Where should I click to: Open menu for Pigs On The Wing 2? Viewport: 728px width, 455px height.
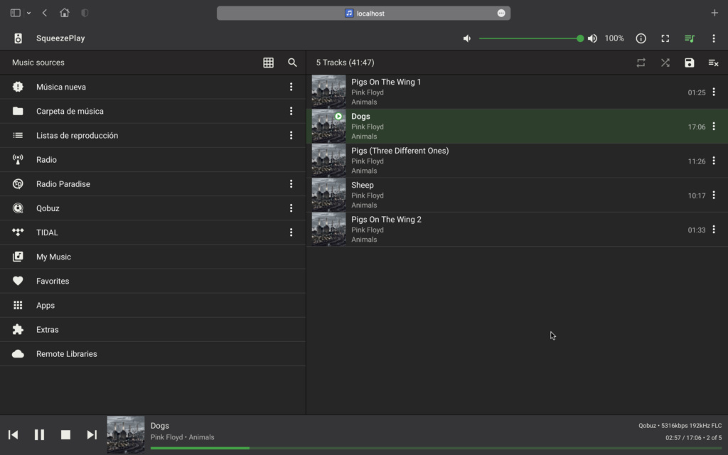714,230
